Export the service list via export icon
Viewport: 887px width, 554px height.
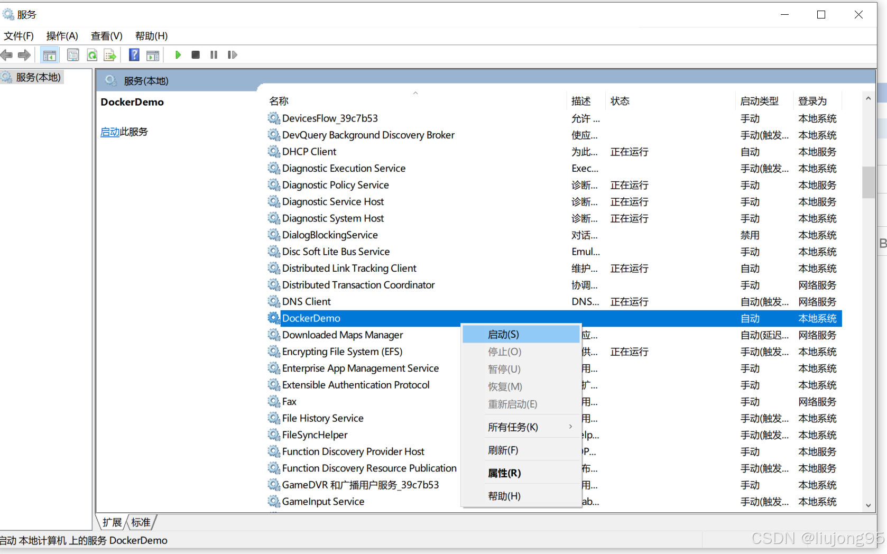(110, 54)
